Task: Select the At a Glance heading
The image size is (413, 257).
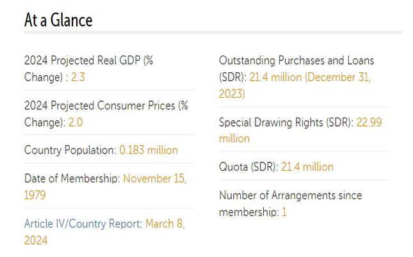Action: 58,20
